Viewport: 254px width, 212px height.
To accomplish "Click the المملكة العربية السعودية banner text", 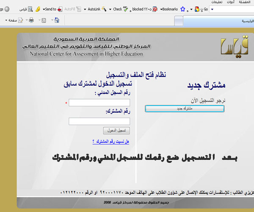I will [x=86, y=39].
